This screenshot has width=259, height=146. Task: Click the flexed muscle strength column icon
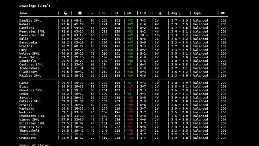tap(65, 13)
